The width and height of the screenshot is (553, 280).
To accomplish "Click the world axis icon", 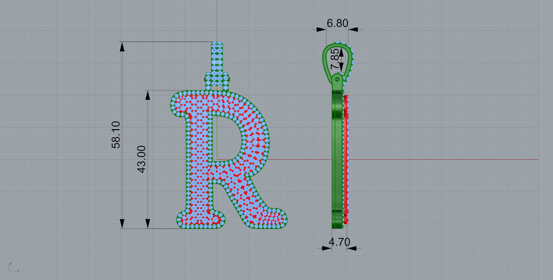I will [13, 268].
